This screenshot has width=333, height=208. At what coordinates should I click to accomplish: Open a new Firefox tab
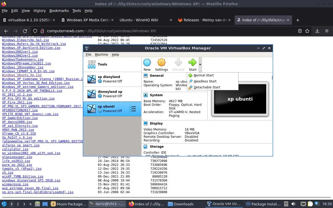pos(298,20)
